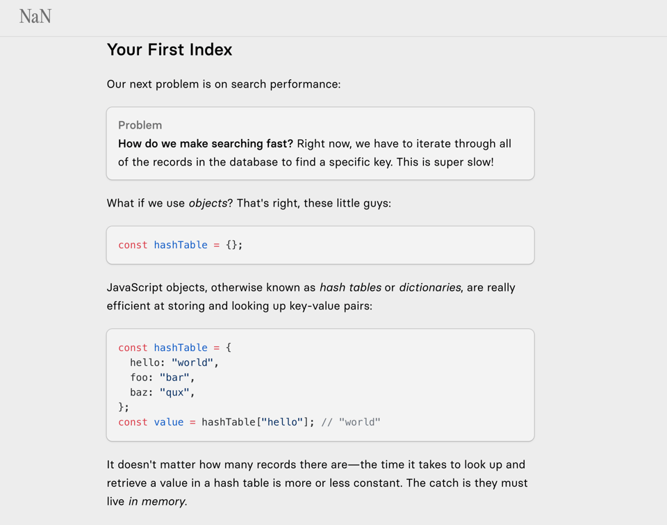
Task: Click the "Our next problem is on search performance" sentence
Action: (x=224, y=84)
